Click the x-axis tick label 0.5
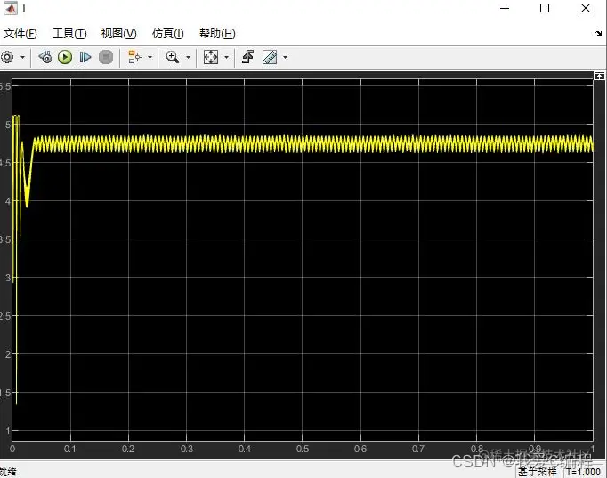The image size is (607, 478). [303, 449]
